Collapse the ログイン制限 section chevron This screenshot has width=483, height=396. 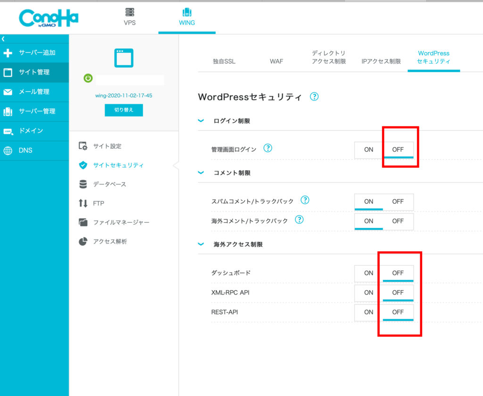point(201,121)
